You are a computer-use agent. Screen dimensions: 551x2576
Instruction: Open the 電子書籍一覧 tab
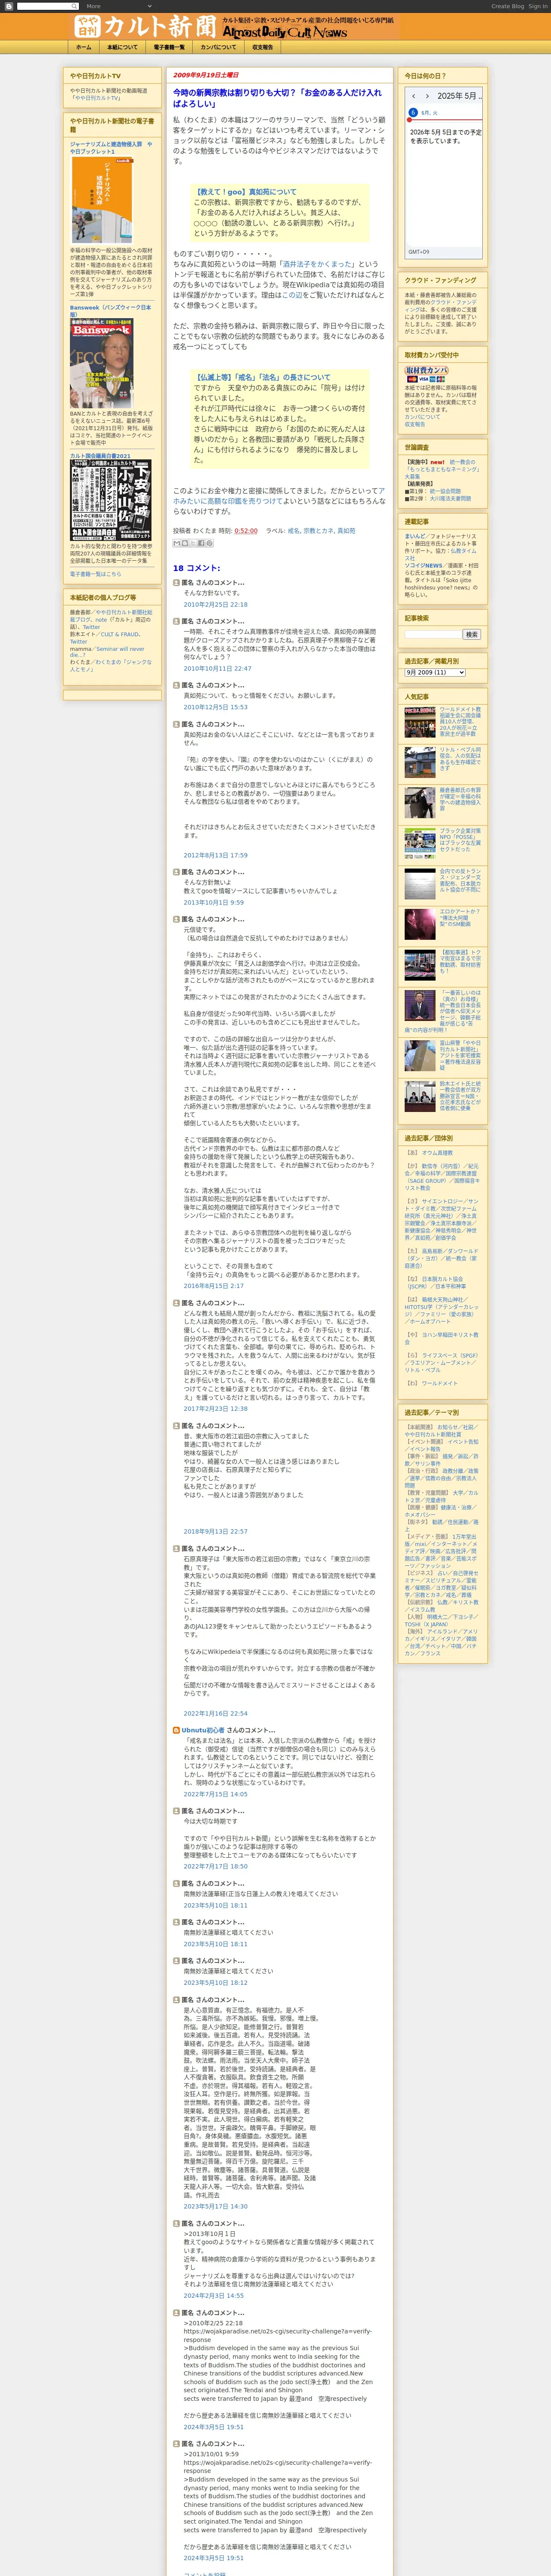click(169, 47)
